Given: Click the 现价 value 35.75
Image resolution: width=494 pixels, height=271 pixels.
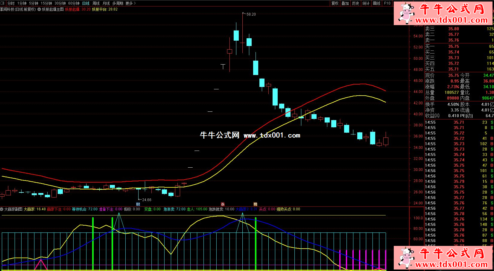Looking at the screenshot, I should click(x=454, y=76).
